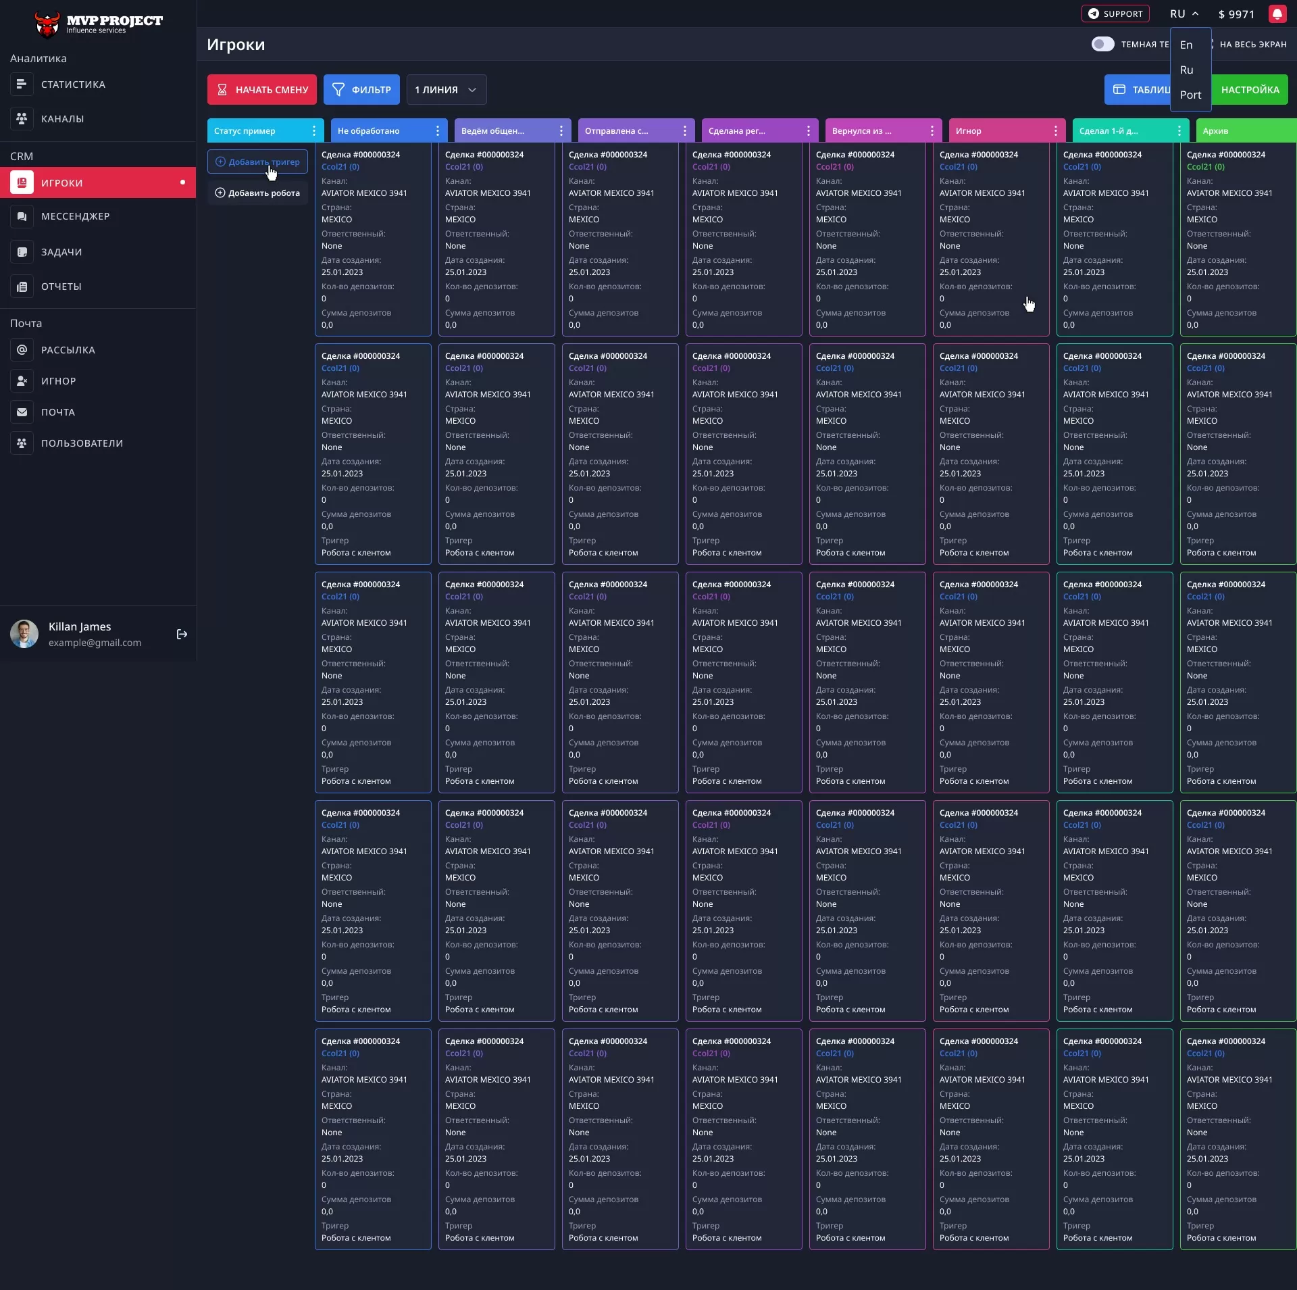Select Port from the language menu
Image resolution: width=1297 pixels, height=1290 pixels.
click(1190, 95)
